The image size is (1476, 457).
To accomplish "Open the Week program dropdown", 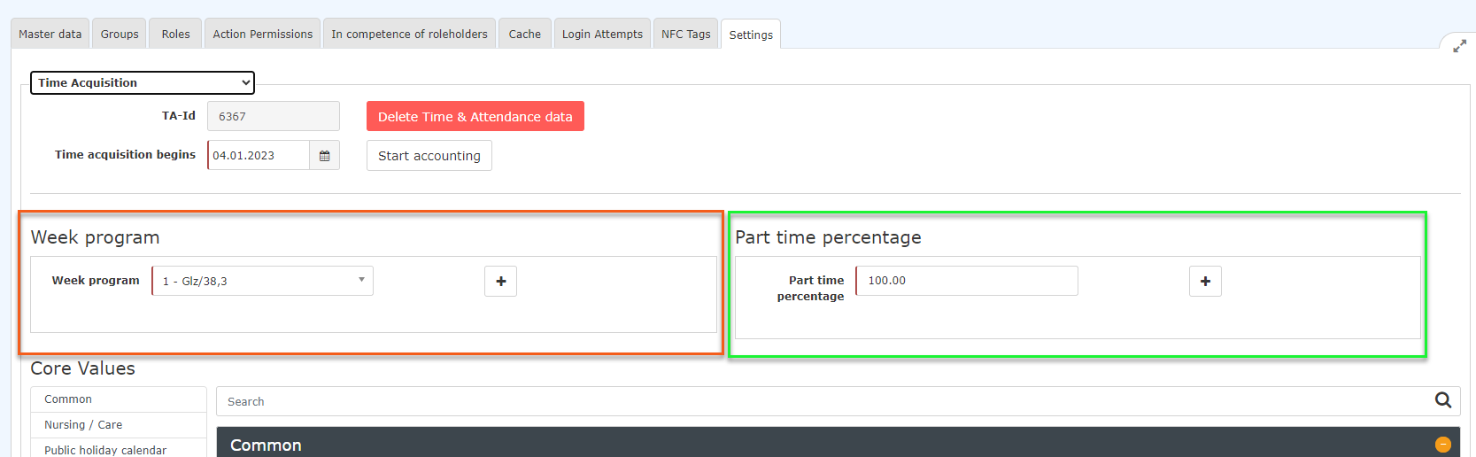I will (x=263, y=281).
